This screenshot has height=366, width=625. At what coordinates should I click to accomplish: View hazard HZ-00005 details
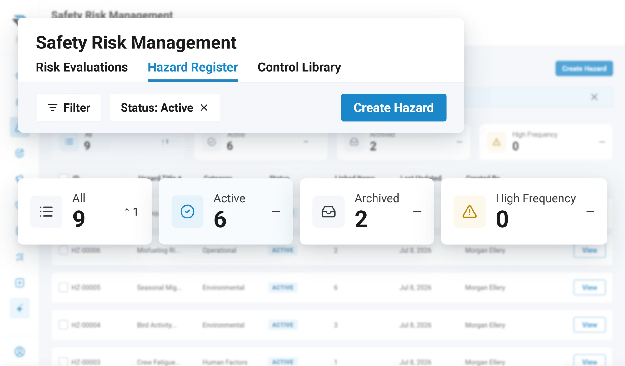coord(590,288)
